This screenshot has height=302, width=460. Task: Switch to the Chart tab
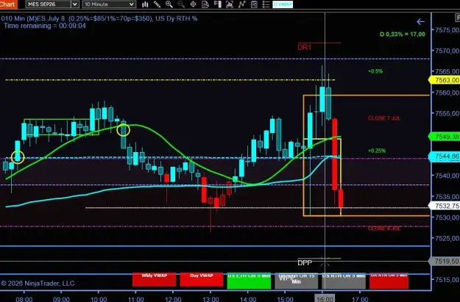(x=8, y=4)
